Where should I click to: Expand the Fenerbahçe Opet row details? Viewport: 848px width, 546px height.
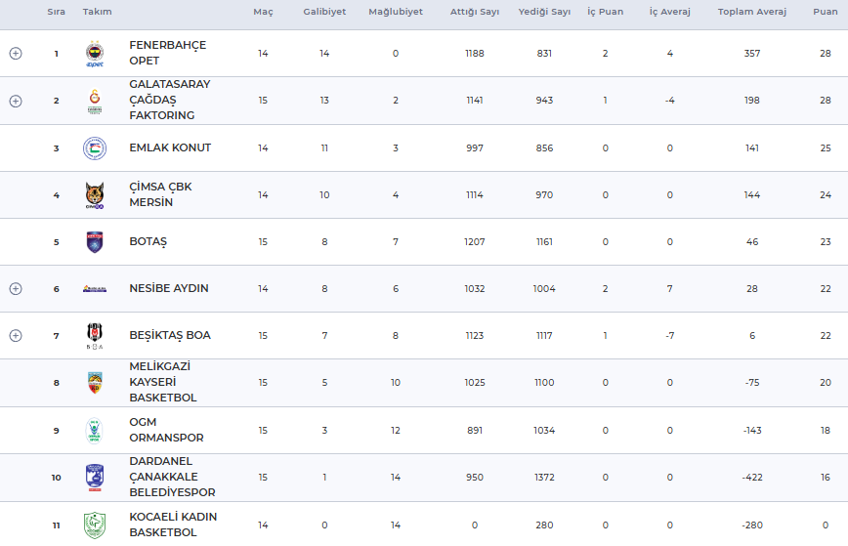16,54
